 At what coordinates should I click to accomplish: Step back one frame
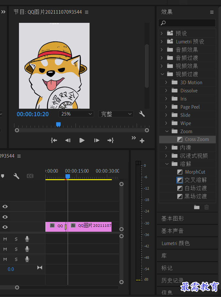68,140
